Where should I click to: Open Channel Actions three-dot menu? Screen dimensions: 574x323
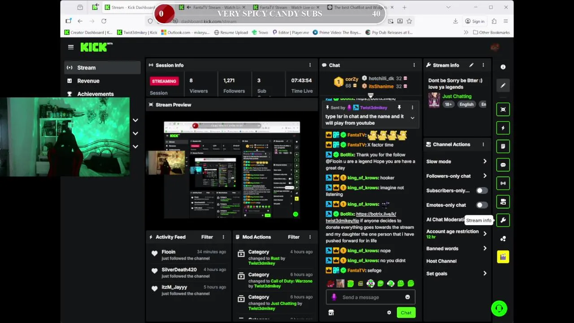[x=483, y=144]
